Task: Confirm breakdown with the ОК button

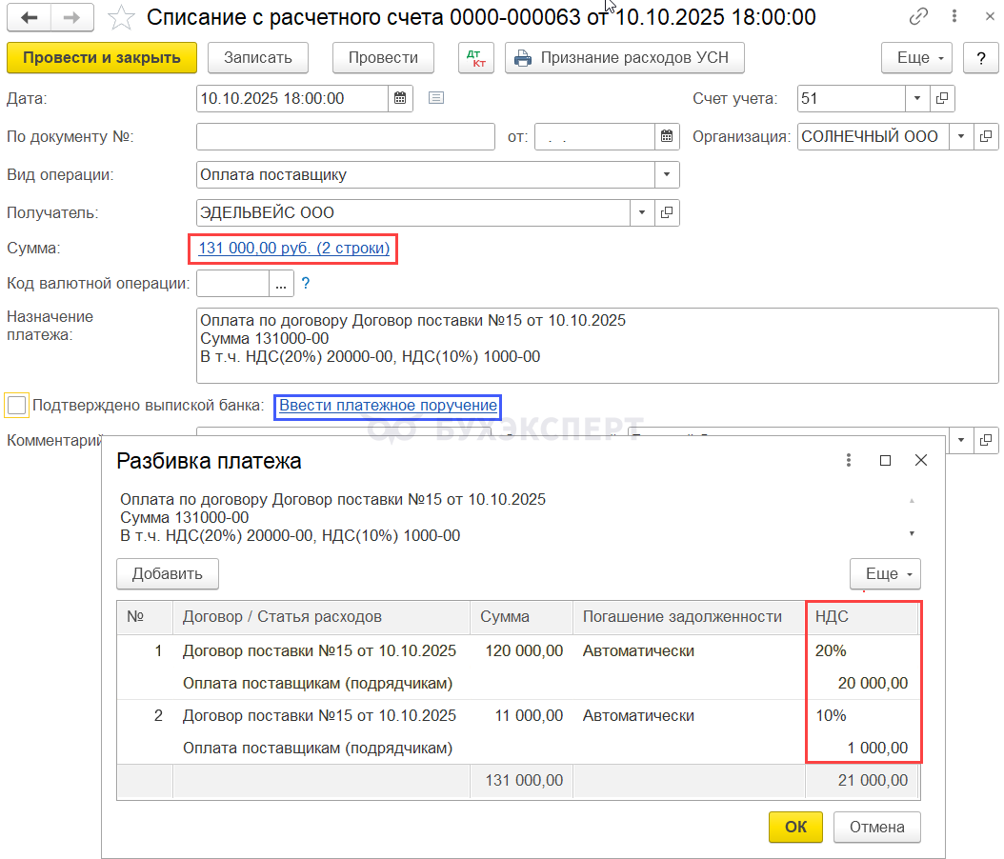Action: [795, 827]
